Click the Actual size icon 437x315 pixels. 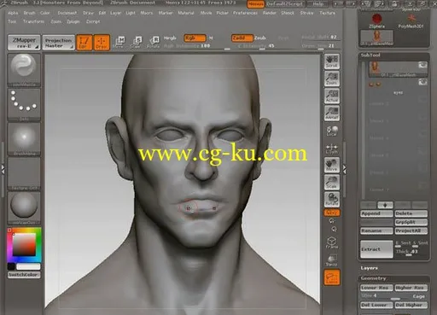[332, 96]
